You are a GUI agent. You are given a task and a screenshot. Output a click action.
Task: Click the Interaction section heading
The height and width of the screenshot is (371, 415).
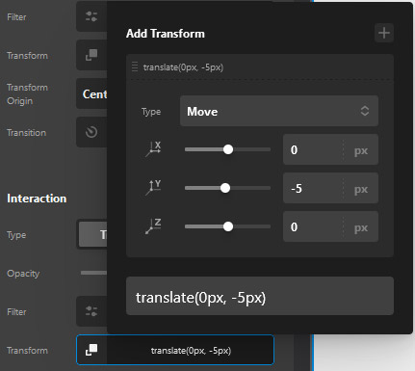(37, 199)
